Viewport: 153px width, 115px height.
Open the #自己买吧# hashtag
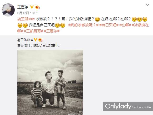(109, 25)
